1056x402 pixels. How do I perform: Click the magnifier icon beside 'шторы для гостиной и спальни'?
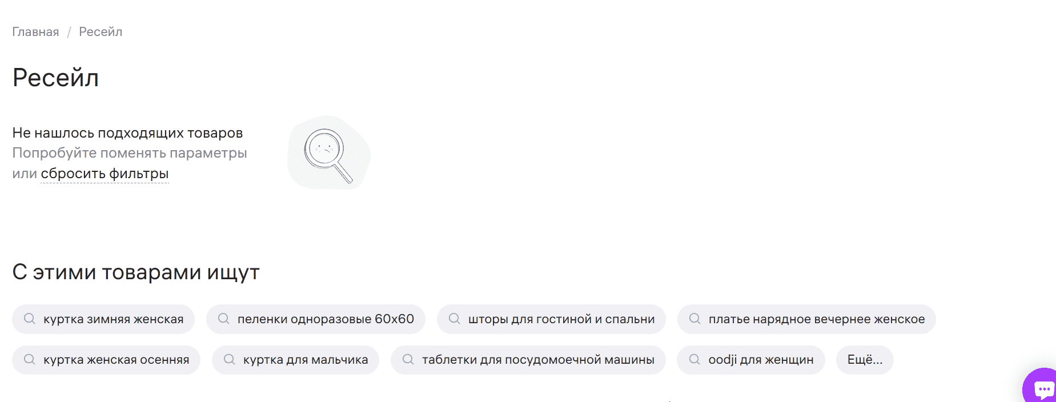click(455, 319)
